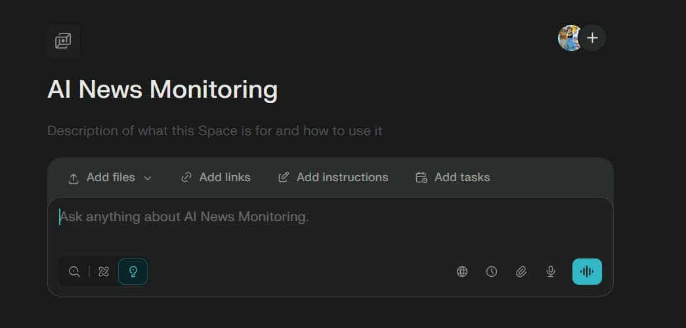
Task: Click the calendar tasks icon
Action: coord(421,177)
